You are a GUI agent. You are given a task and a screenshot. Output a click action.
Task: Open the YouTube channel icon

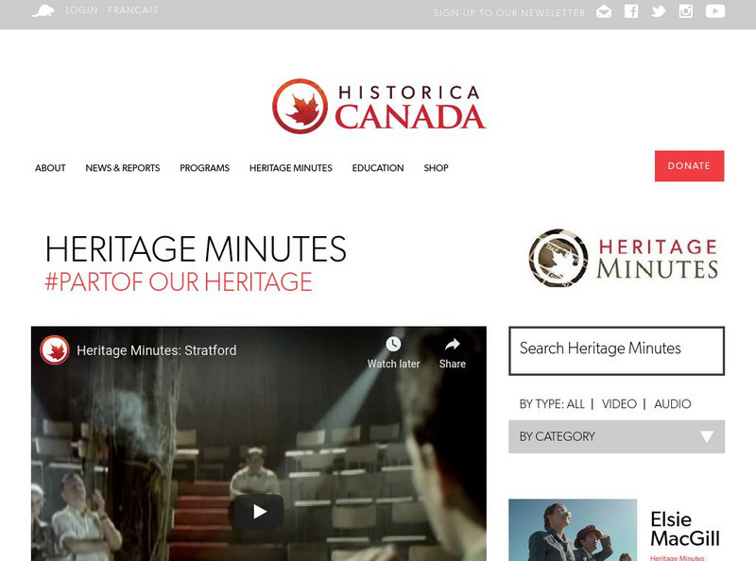pos(715,10)
